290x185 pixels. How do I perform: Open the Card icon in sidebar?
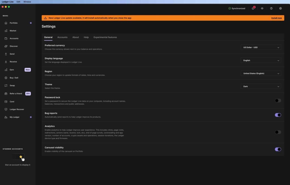[6, 102]
